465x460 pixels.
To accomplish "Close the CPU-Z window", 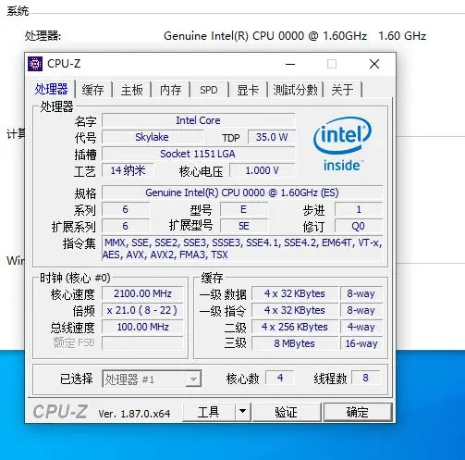I will [x=374, y=64].
